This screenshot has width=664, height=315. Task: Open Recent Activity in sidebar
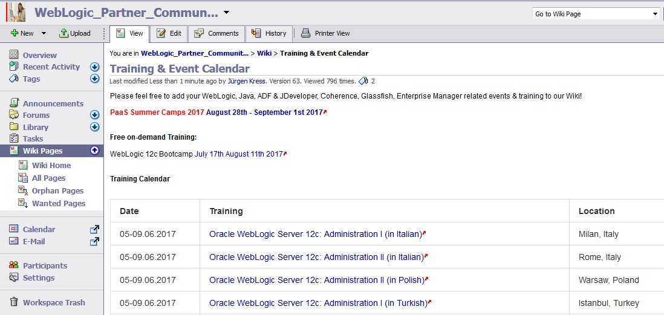[x=51, y=67]
